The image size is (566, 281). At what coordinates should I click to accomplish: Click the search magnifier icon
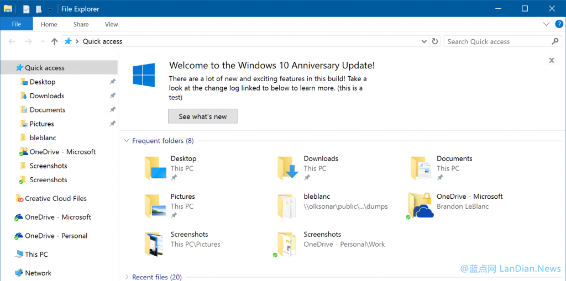coord(555,41)
